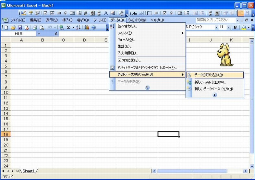
Task: Click column header A
Action: pyautogui.click(x=21, y=40)
